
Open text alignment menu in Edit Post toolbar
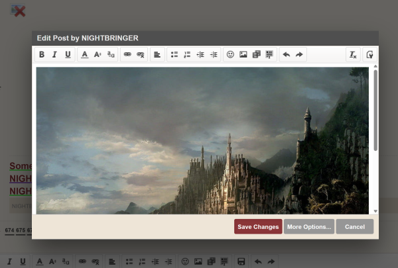pyautogui.click(x=157, y=54)
